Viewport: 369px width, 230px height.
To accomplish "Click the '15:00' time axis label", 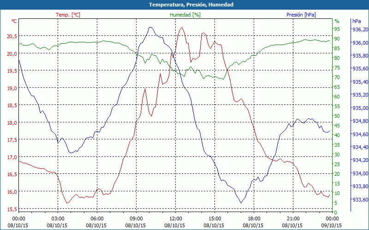I will [x=214, y=219].
